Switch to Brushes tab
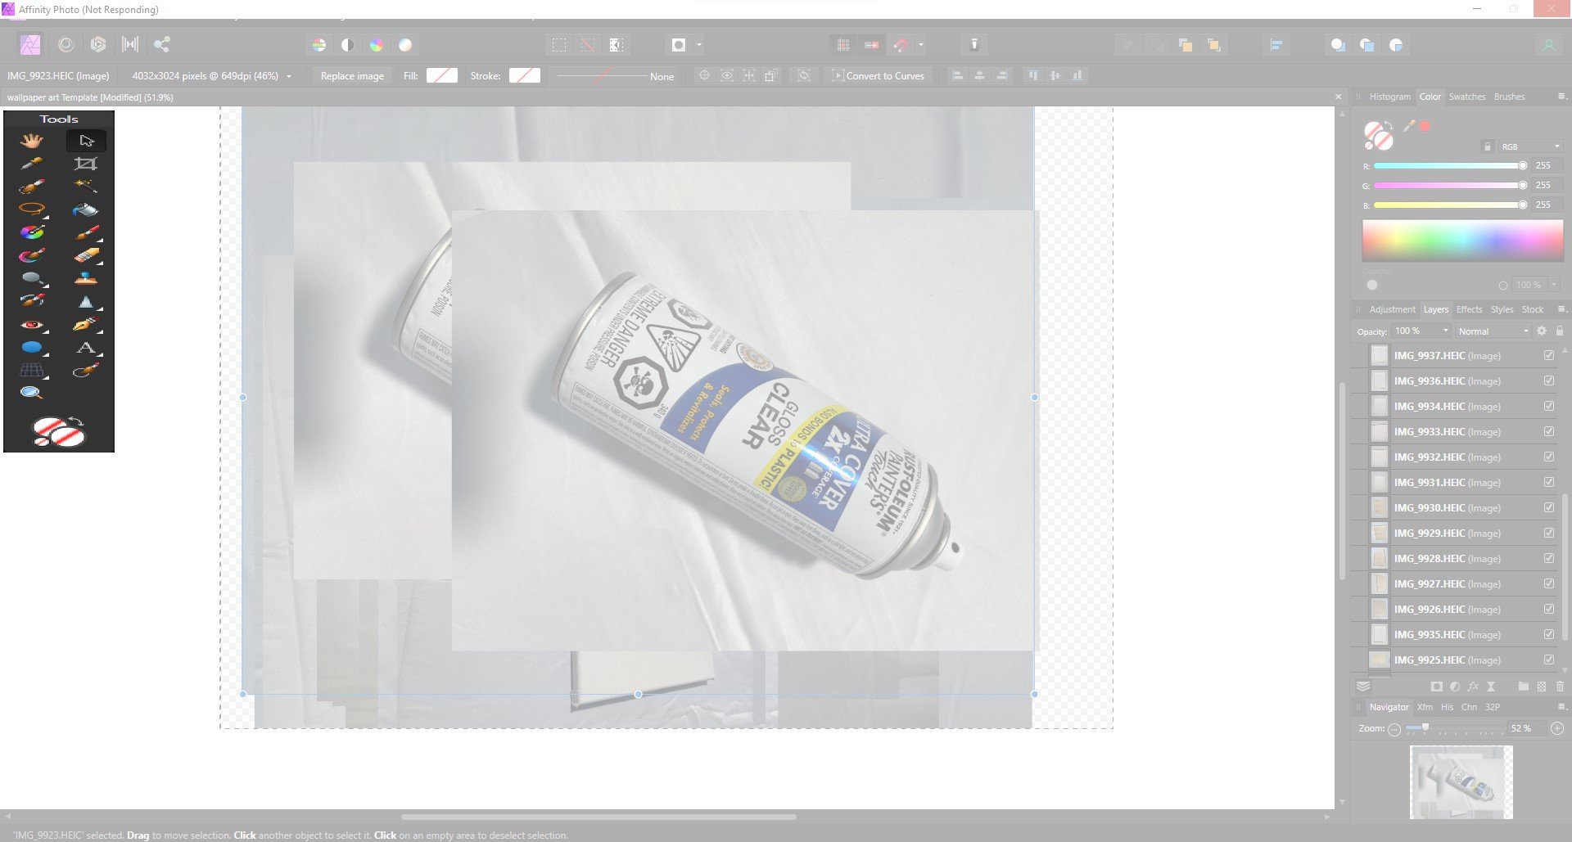This screenshot has width=1572, height=842. point(1509,97)
